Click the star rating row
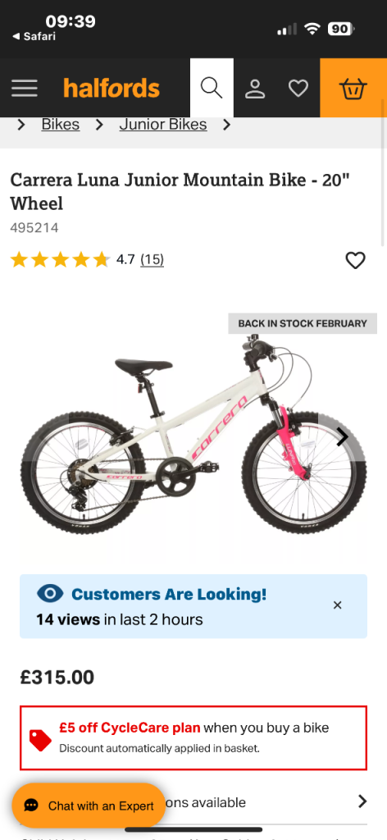This screenshot has width=387, height=840. 60,260
